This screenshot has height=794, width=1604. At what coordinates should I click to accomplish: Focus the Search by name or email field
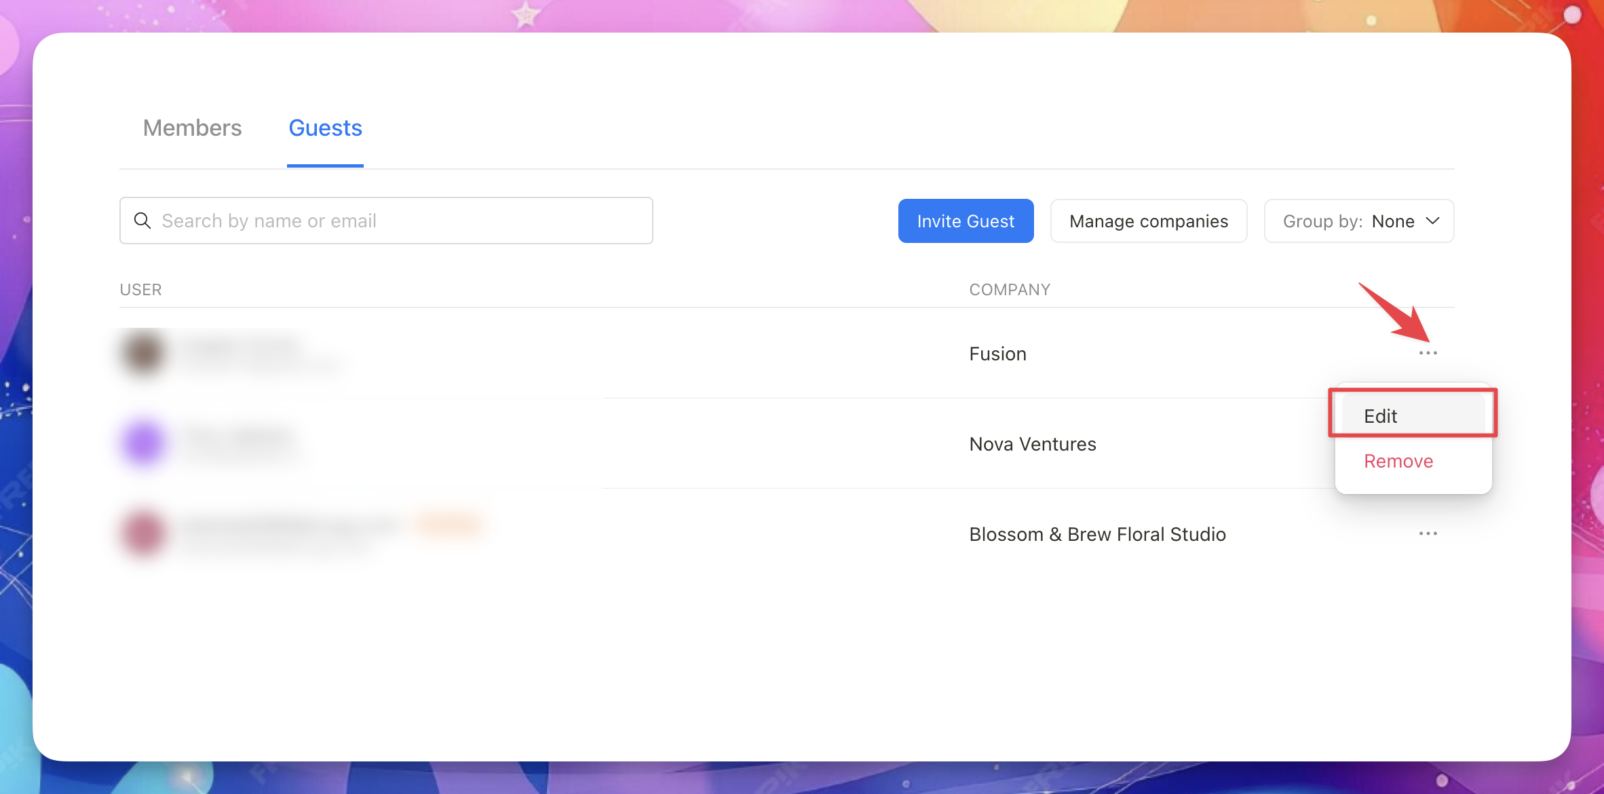400,221
